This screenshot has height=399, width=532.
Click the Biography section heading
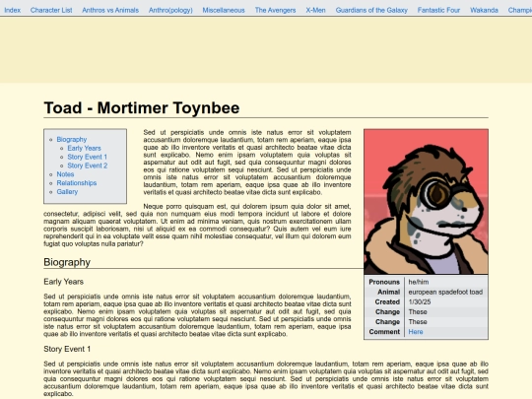coord(67,262)
